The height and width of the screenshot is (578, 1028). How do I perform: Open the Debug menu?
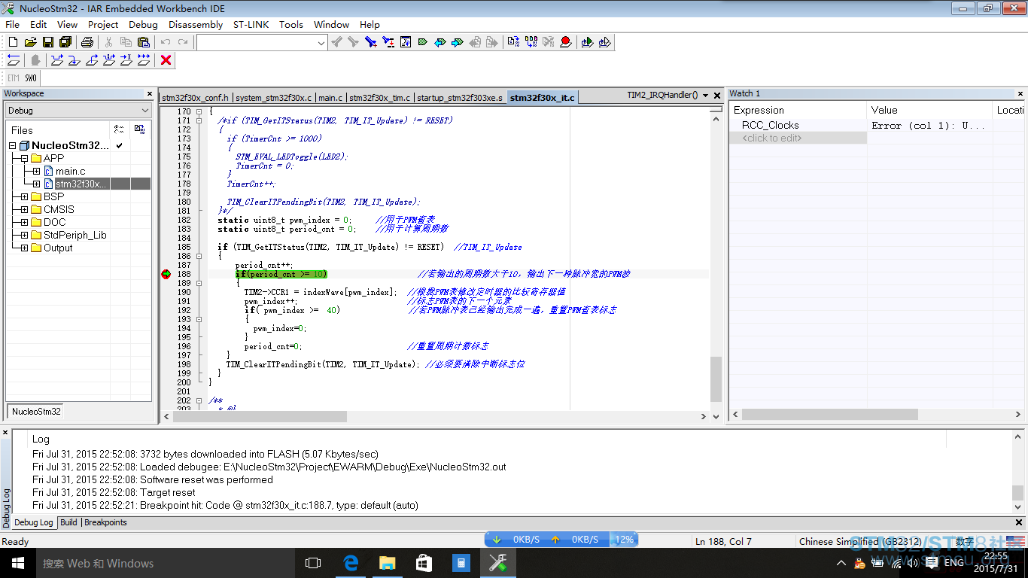143,24
